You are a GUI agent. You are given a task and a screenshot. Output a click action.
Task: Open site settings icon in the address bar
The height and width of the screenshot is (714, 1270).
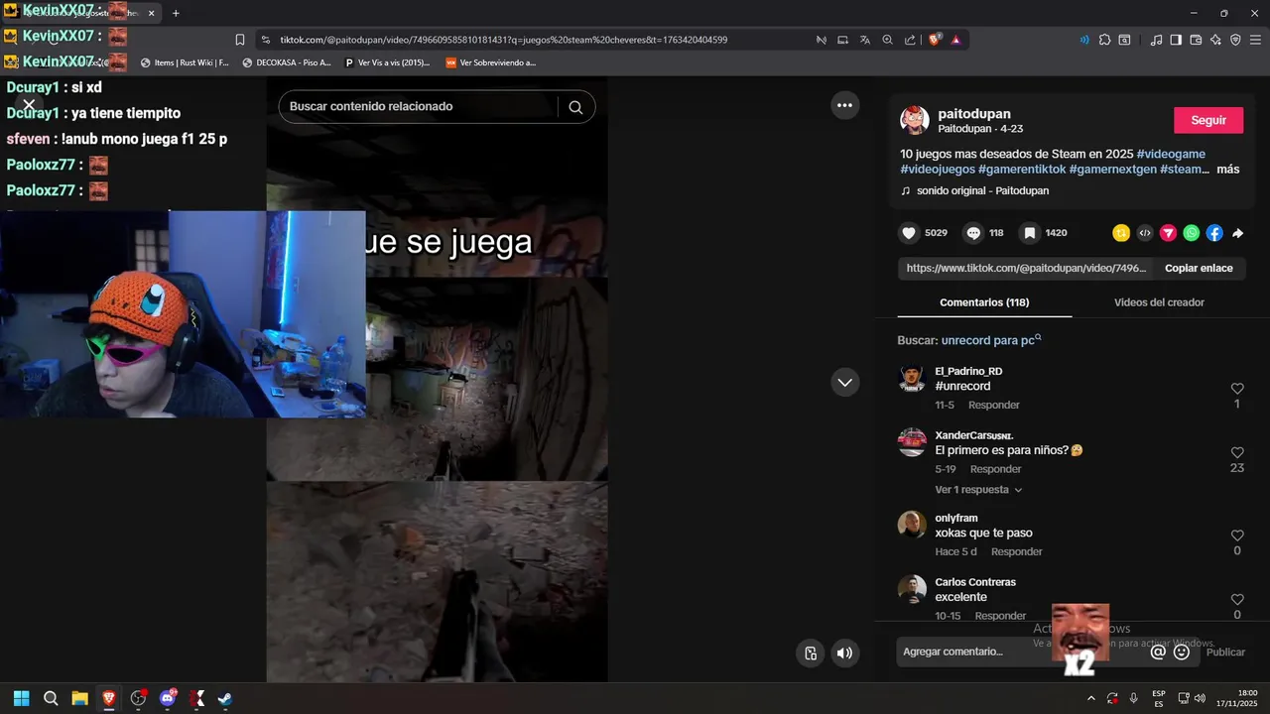pos(265,40)
